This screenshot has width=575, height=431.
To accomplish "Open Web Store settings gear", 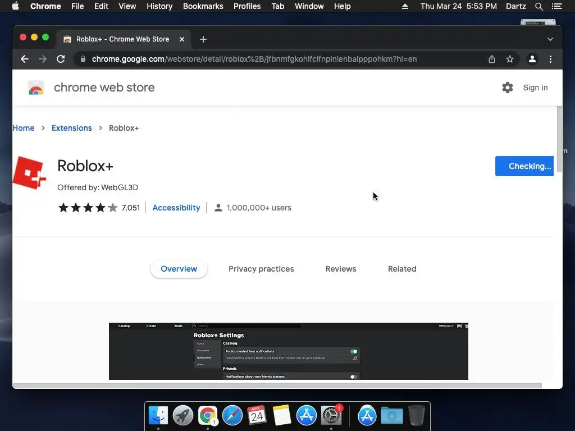I will point(508,88).
